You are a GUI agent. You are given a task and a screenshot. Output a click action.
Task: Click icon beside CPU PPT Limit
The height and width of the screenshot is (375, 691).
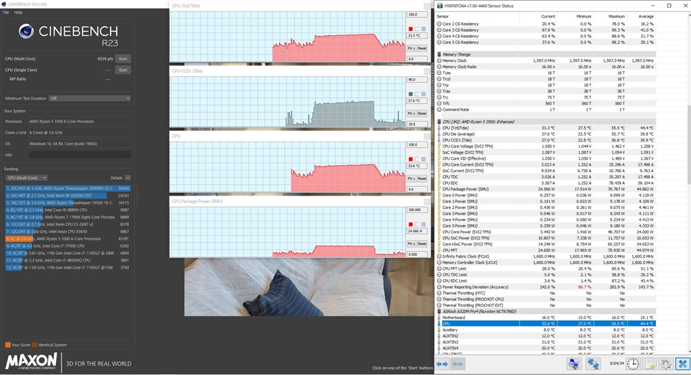coord(439,269)
